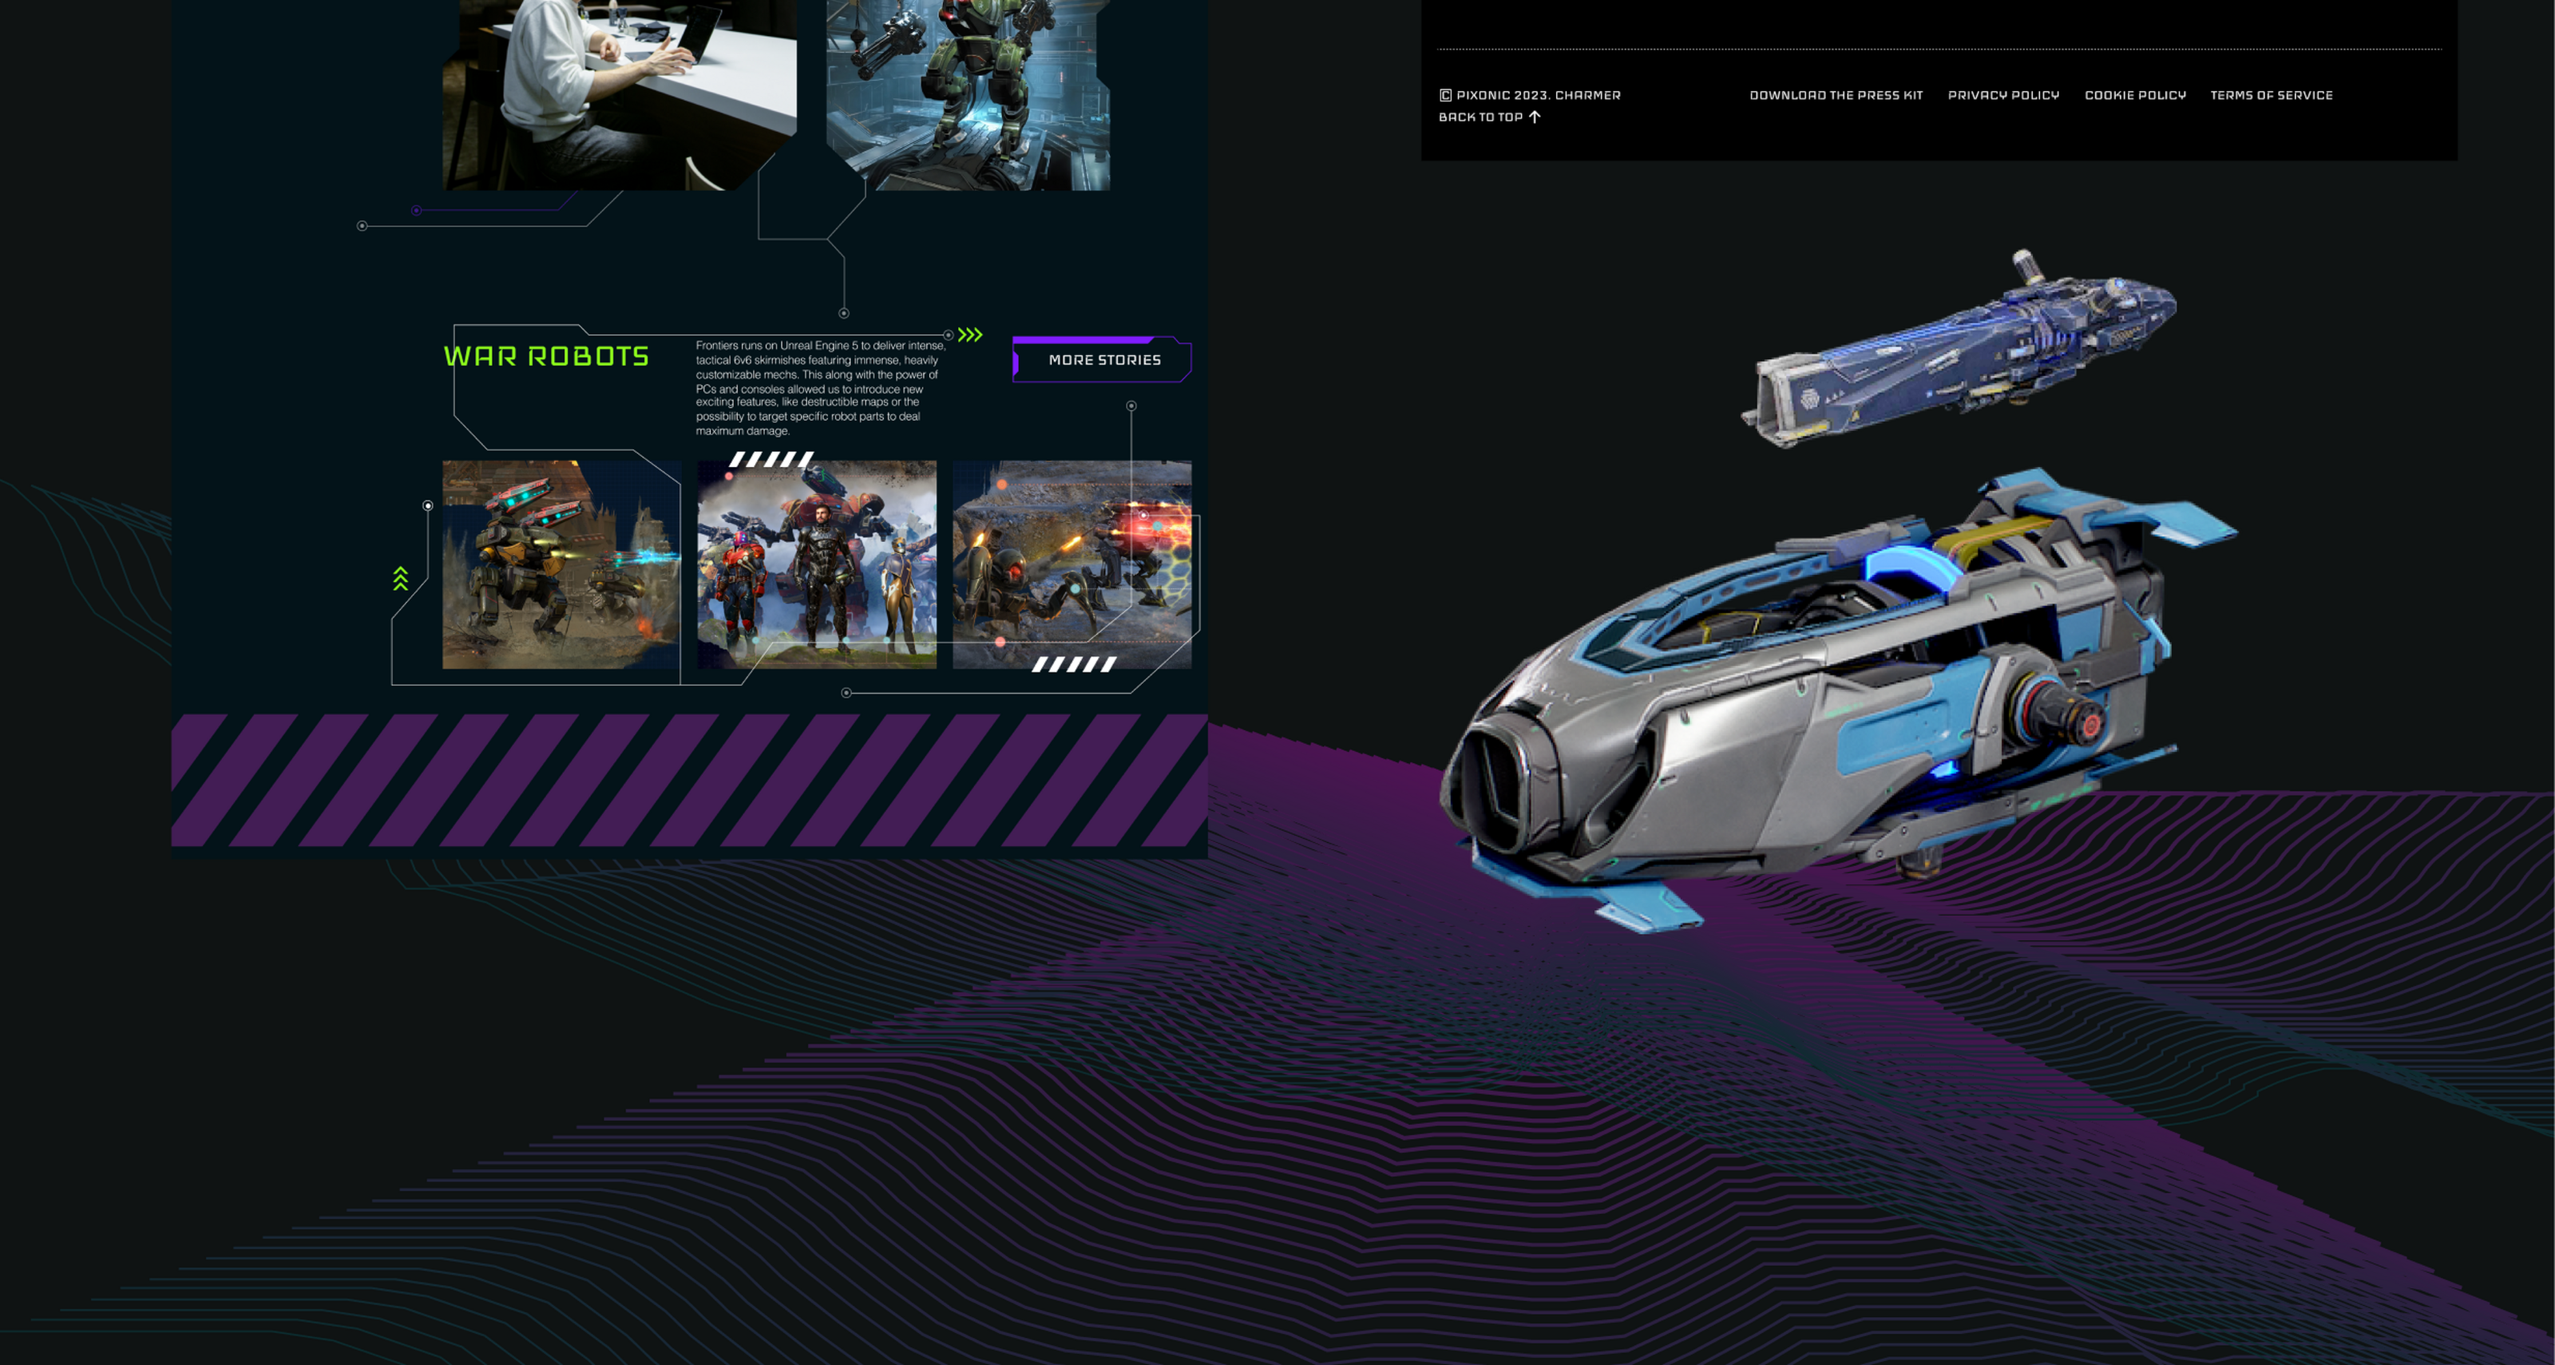2555x1365 pixels.
Task: Select the purple diagonal striped banner
Action: (689, 780)
